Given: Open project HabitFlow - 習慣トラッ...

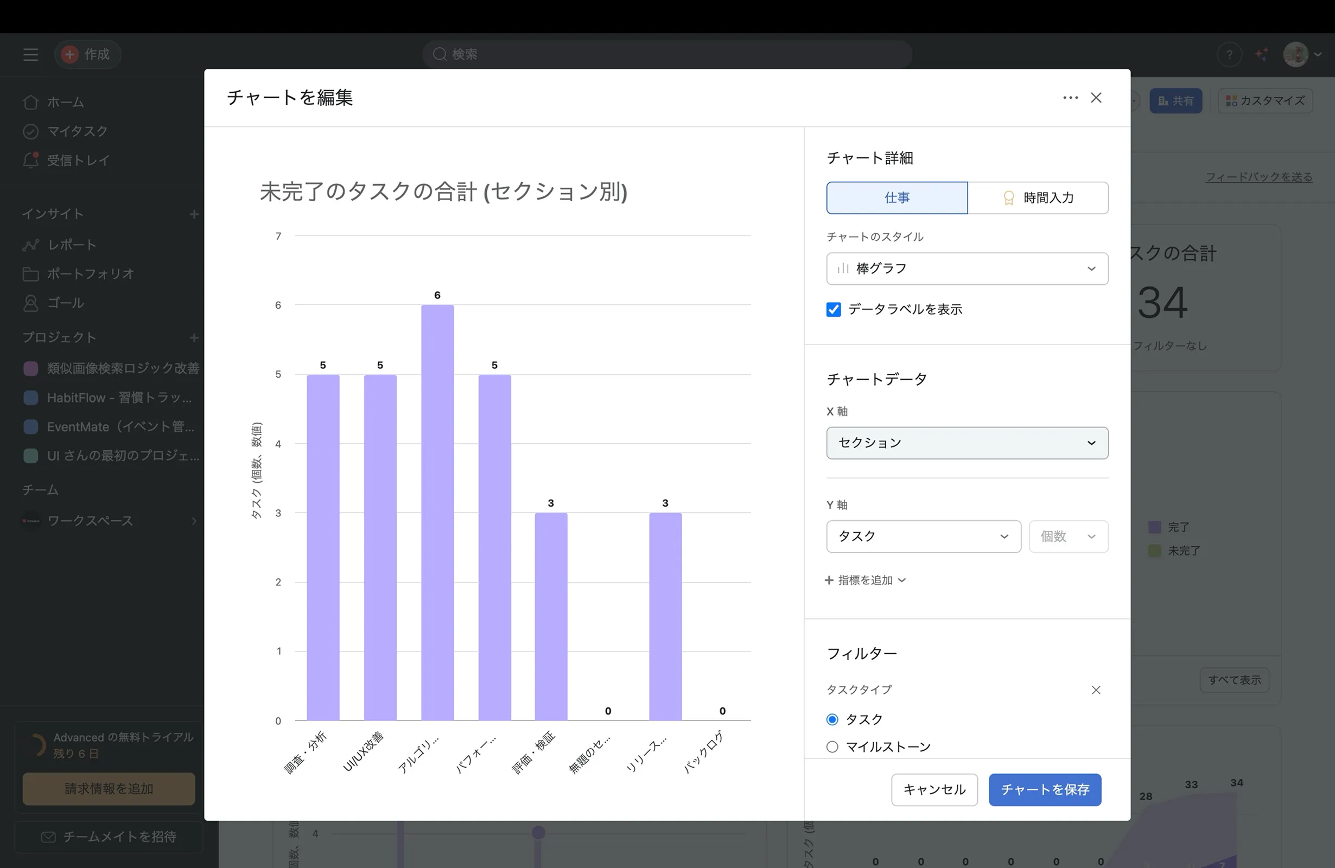Looking at the screenshot, I should pyautogui.click(x=119, y=398).
